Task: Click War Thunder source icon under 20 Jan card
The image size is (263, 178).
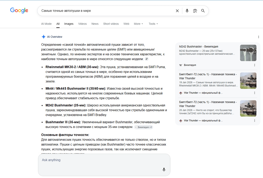Action: pos(181,121)
